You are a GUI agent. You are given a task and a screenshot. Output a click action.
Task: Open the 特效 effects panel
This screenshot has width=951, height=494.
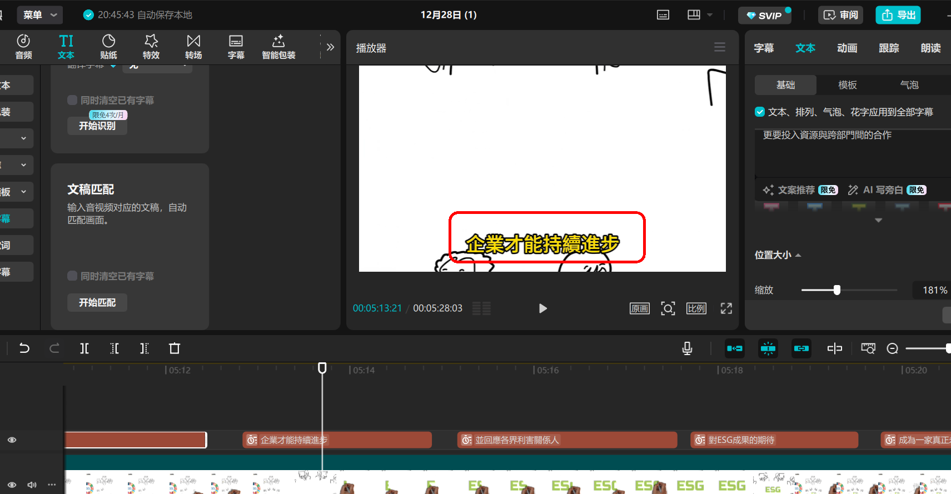(x=151, y=47)
